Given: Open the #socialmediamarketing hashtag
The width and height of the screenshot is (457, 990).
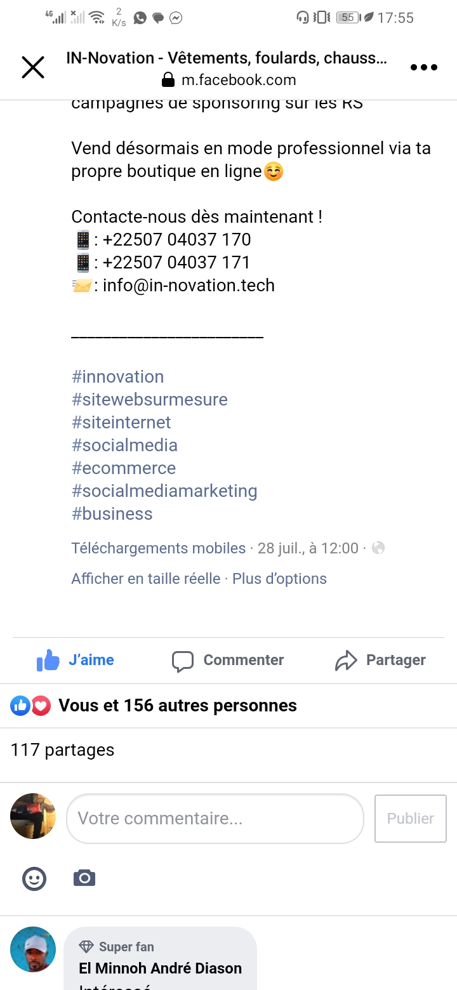Looking at the screenshot, I should click(x=164, y=491).
